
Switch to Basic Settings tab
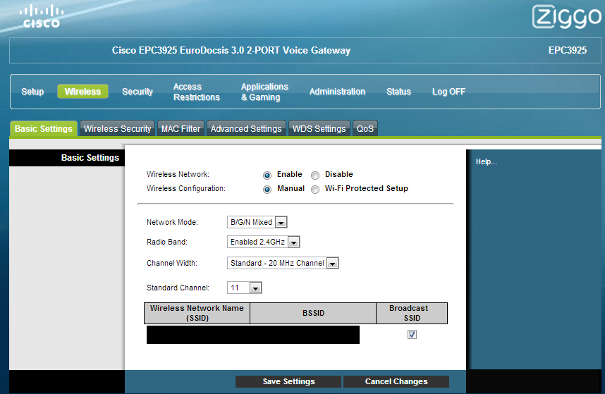pos(44,129)
